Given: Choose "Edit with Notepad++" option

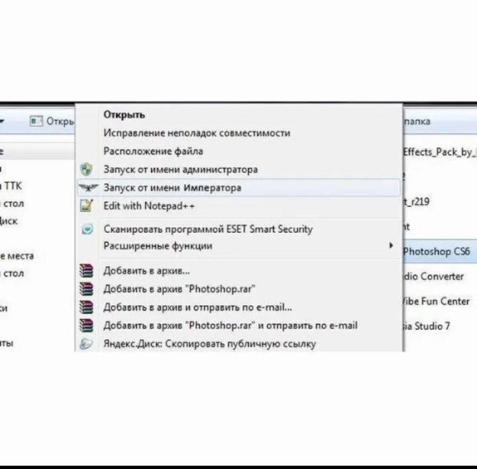Looking at the screenshot, I should 149,206.
